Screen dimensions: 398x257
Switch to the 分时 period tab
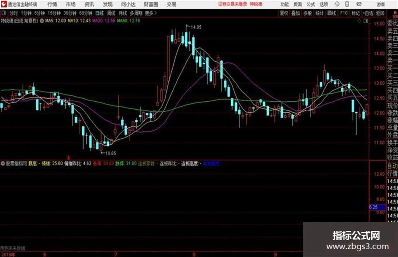tap(13, 13)
